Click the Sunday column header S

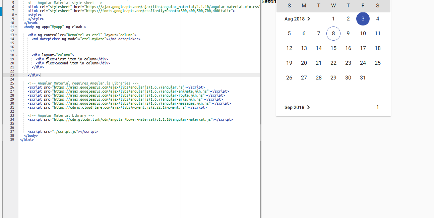coord(289,5)
